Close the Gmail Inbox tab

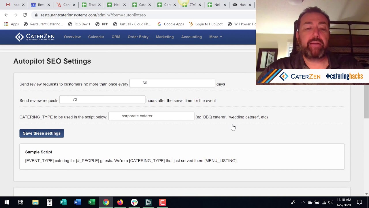(x=23, y=5)
